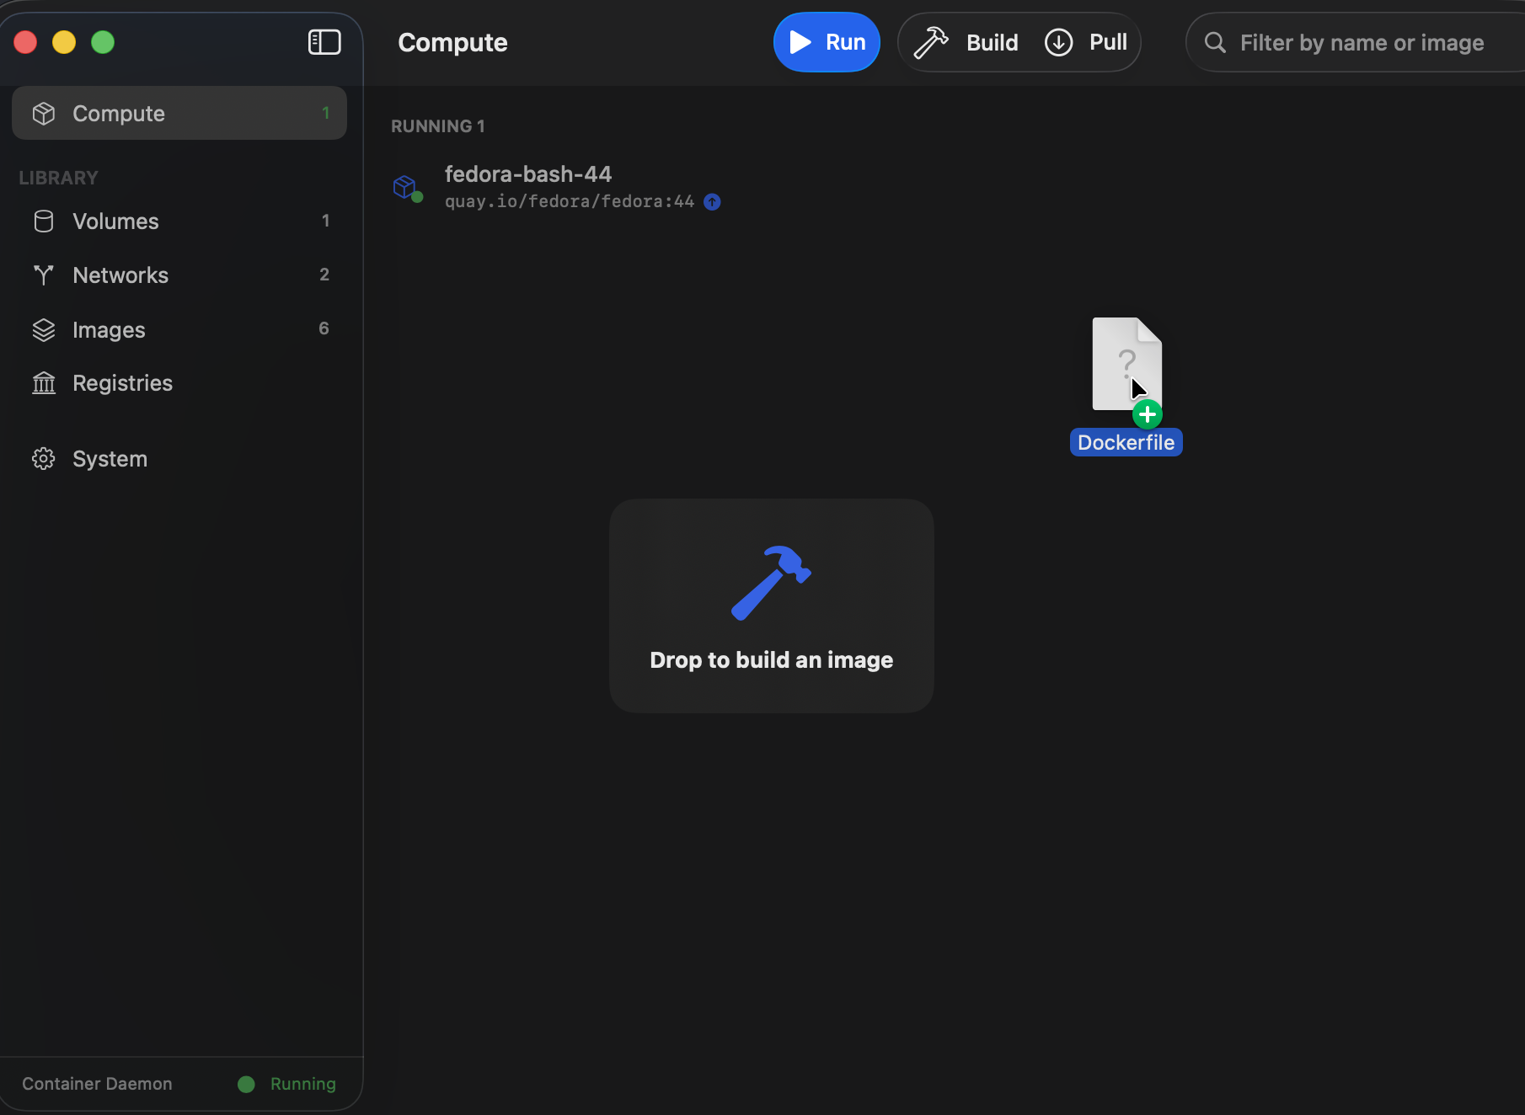This screenshot has height=1115, width=1525.
Task: Click the Registries building icon
Action: pyautogui.click(x=44, y=383)
